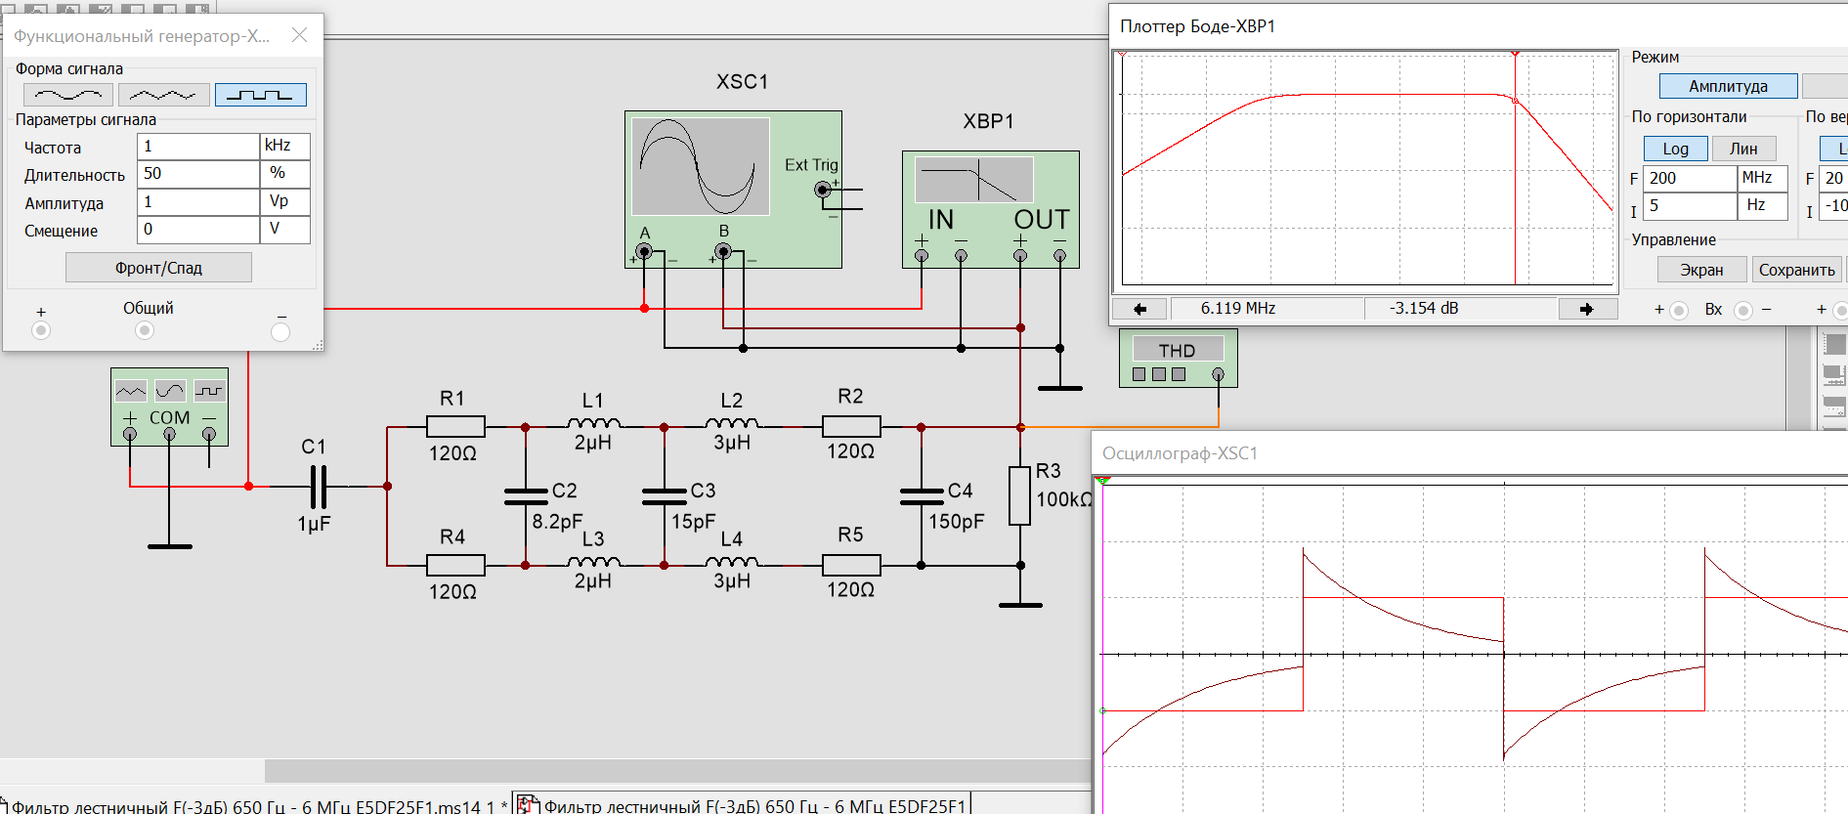Switch to the .ms14 schematic file tab

[254, 805]
